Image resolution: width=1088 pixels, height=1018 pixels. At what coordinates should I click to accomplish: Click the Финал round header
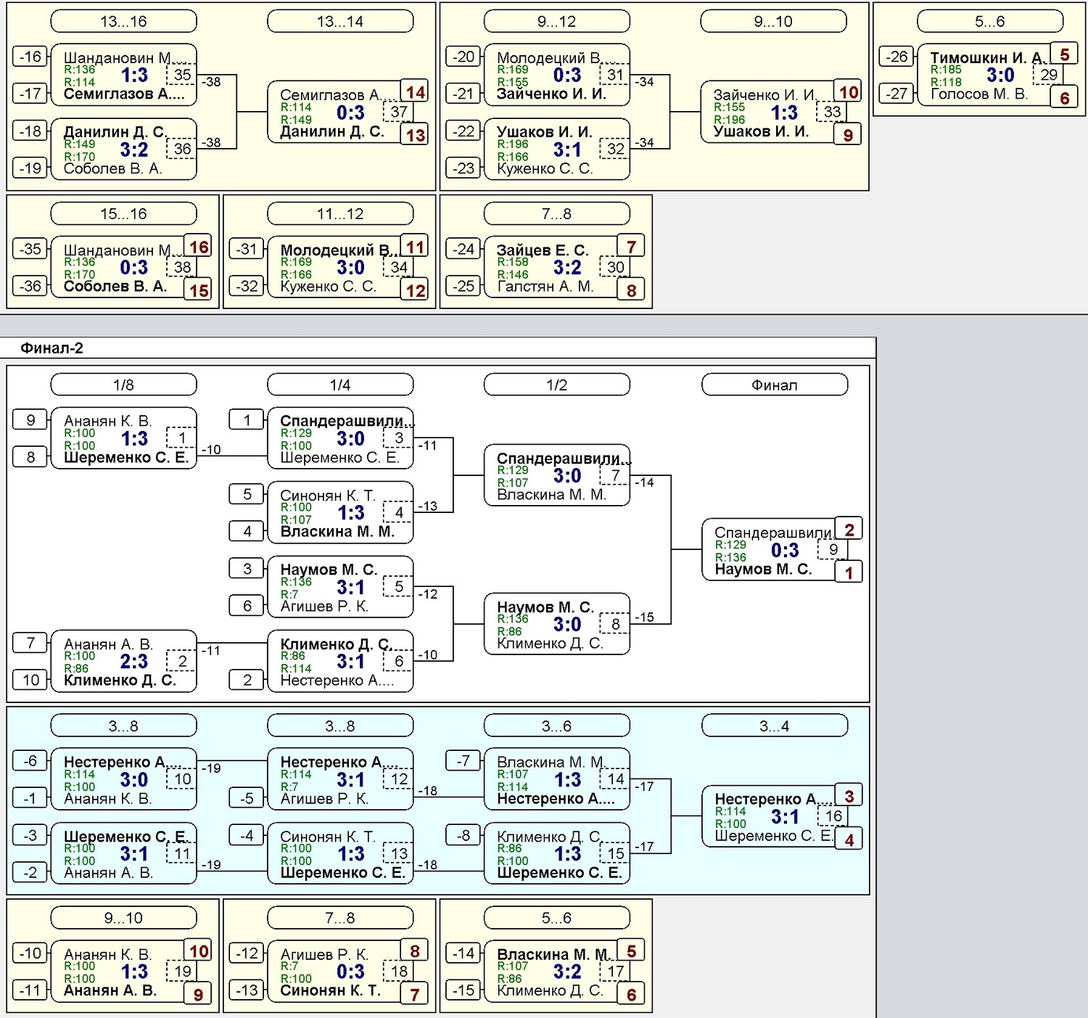click(x=775, y=385)
